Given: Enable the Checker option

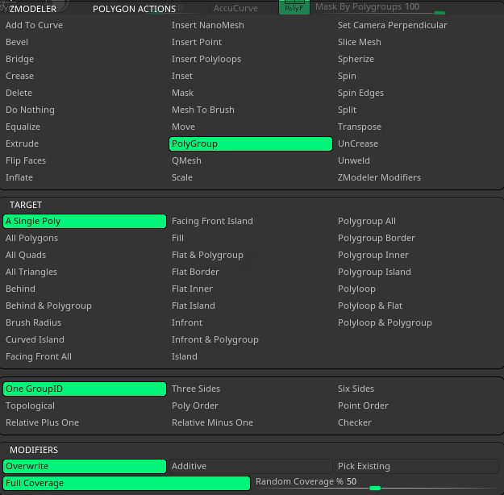Looking at the screenshot, I should [x=355, y=422].
